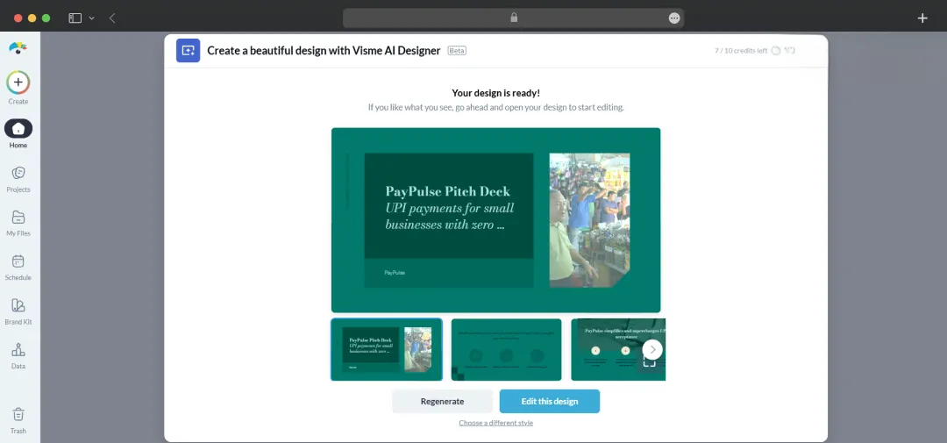947x443 pixels.
Task: Open the Create plus button
Action: click(18, 82)
